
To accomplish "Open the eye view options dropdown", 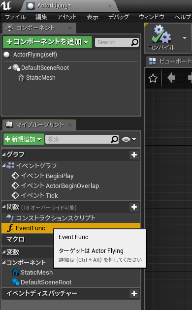I will coord(129,139).
